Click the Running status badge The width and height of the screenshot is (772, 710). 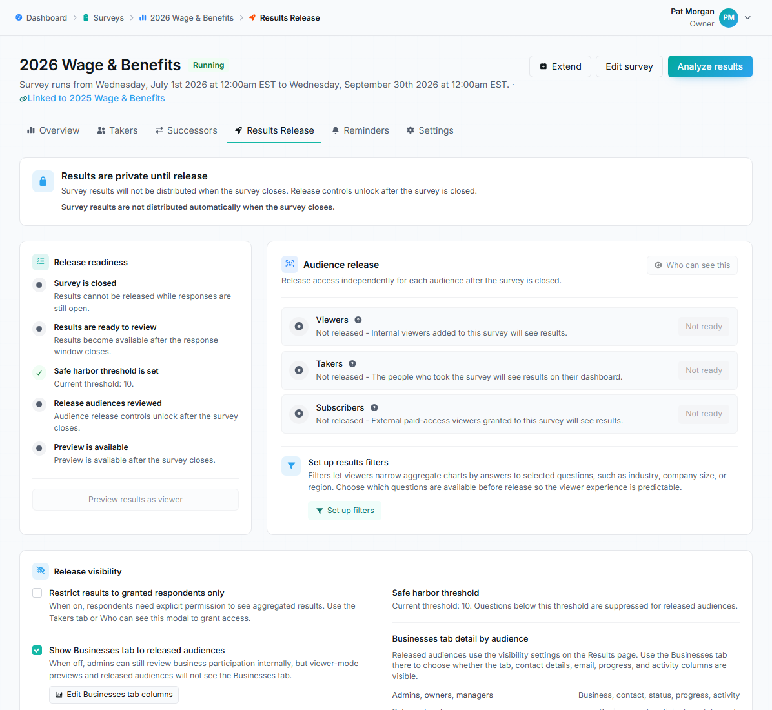pos(208,65)
